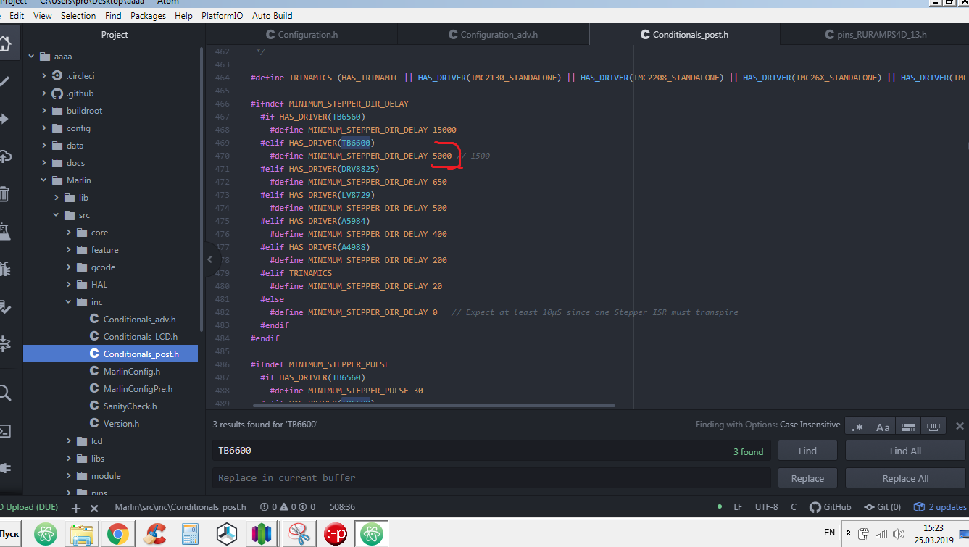The height and width of the screenshot is (547, 969).
Task: Open PlatformIO Home from the sidebar
Action: pyautogui.click(x=5, y=43)
